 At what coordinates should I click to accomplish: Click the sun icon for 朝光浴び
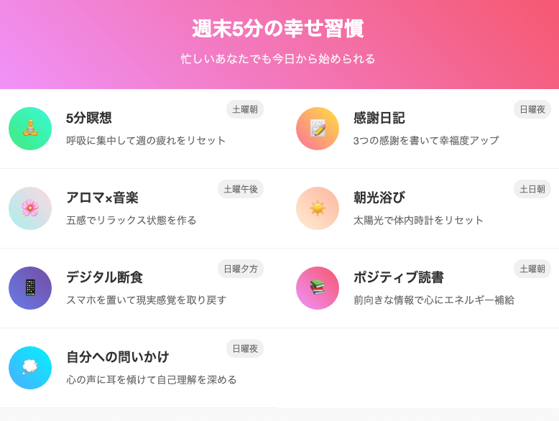point(318,208)
